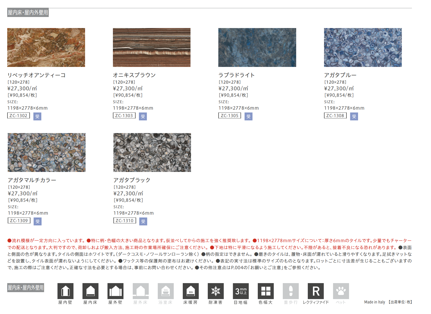The width and height of the screenshot is (431, 314).
Task: Click the greyed-out 浴室床 bathroom floor icon
Action: coord(165,291)
